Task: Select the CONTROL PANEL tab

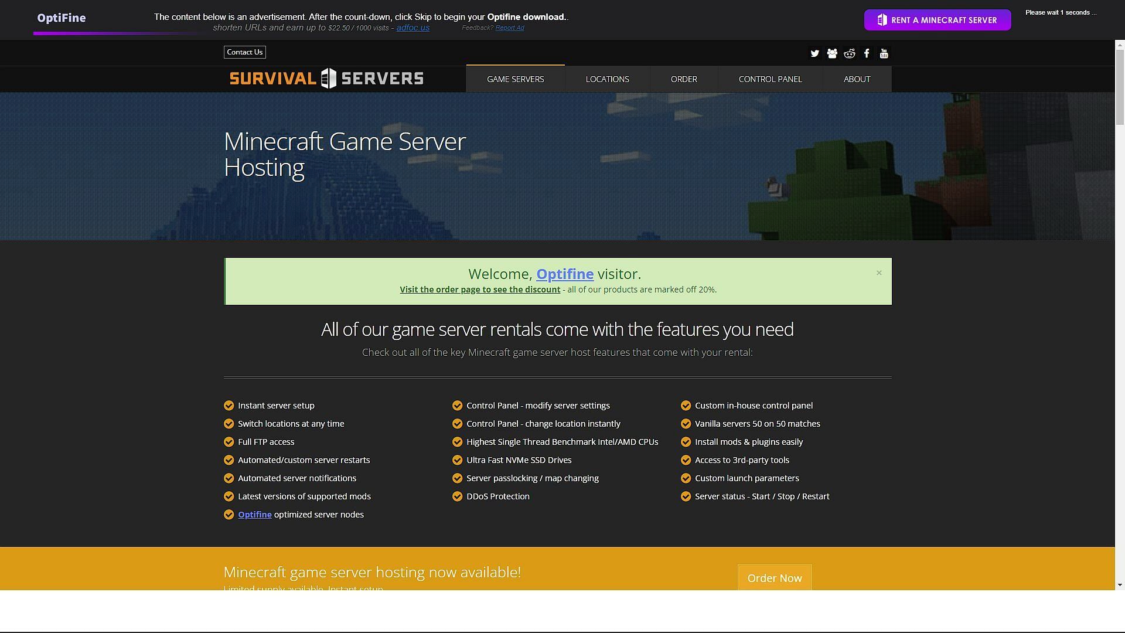Action: (x=771, y=78)
